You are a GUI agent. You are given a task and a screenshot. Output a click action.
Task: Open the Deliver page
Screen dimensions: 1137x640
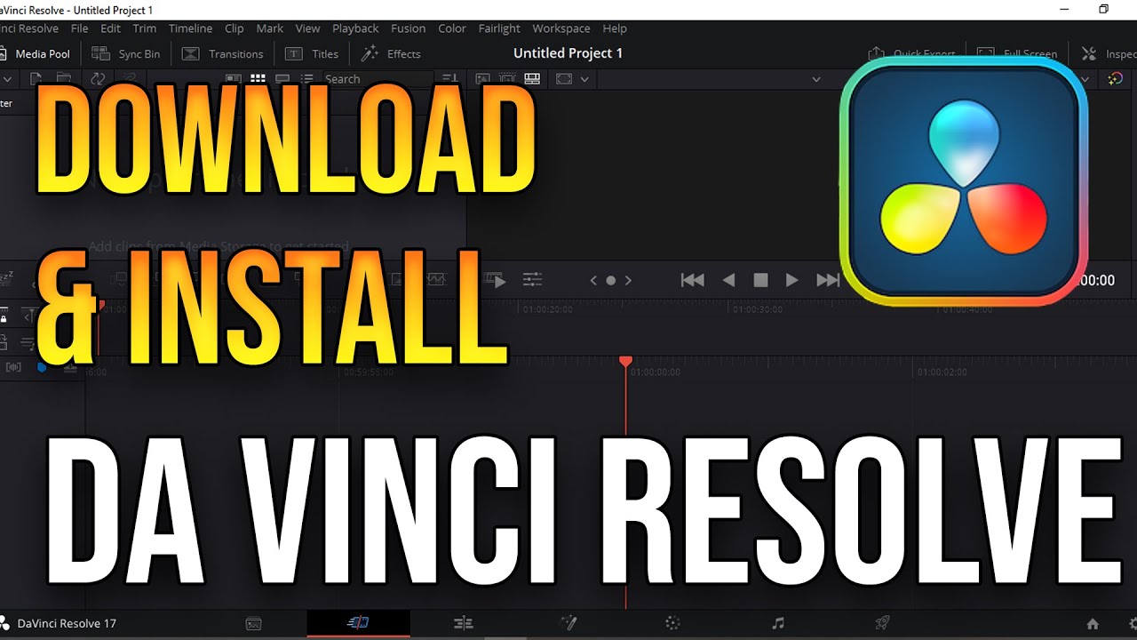click(883, 623)
